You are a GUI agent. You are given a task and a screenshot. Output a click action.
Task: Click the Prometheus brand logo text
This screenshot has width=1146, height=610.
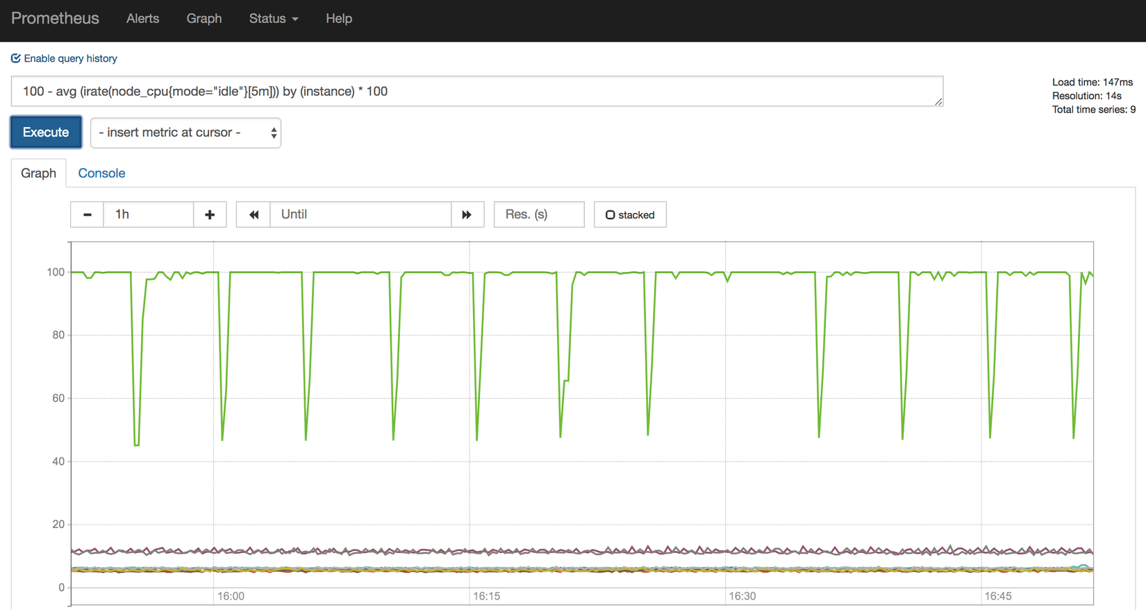(55, 19)
